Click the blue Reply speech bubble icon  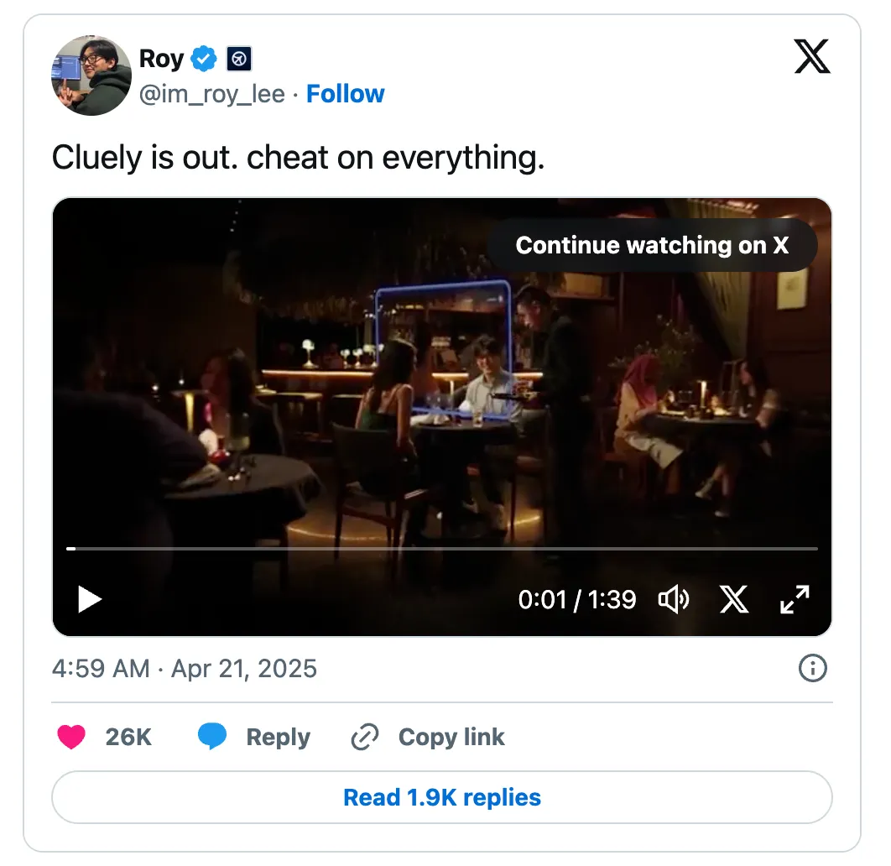tap(212, 737)
